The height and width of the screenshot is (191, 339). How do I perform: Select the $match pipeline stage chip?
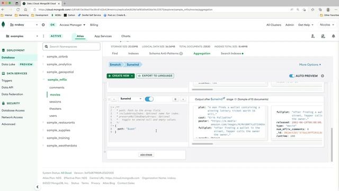pyautogui.click(x=115, y=65)
